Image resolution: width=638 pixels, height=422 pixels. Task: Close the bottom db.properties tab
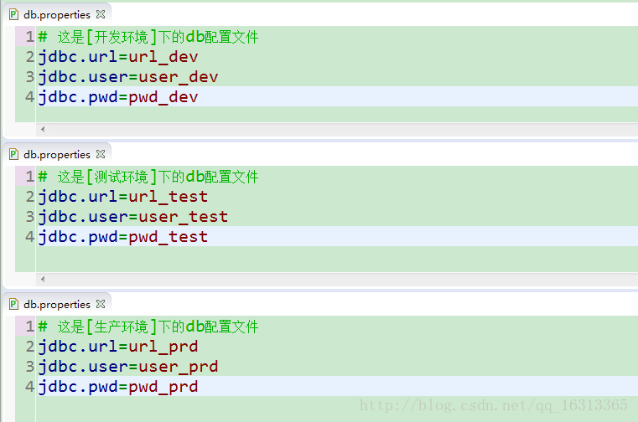(101, 304)
